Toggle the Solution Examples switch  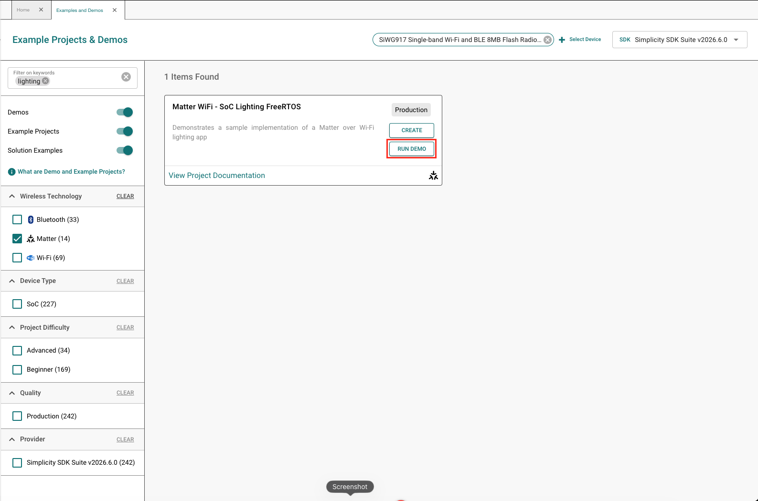coord(125,150)
